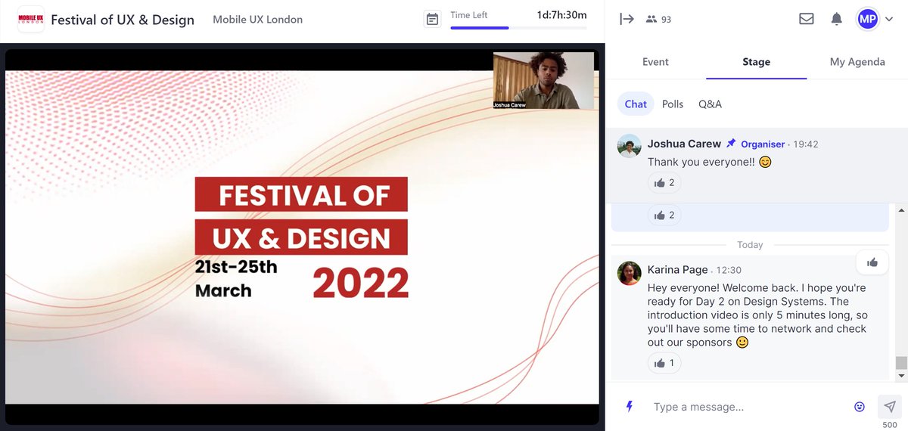Image resolution: width=908 pixels, height=431 pixels.
Task: View the 93 attendees list
Action: [x=658, y=20]
